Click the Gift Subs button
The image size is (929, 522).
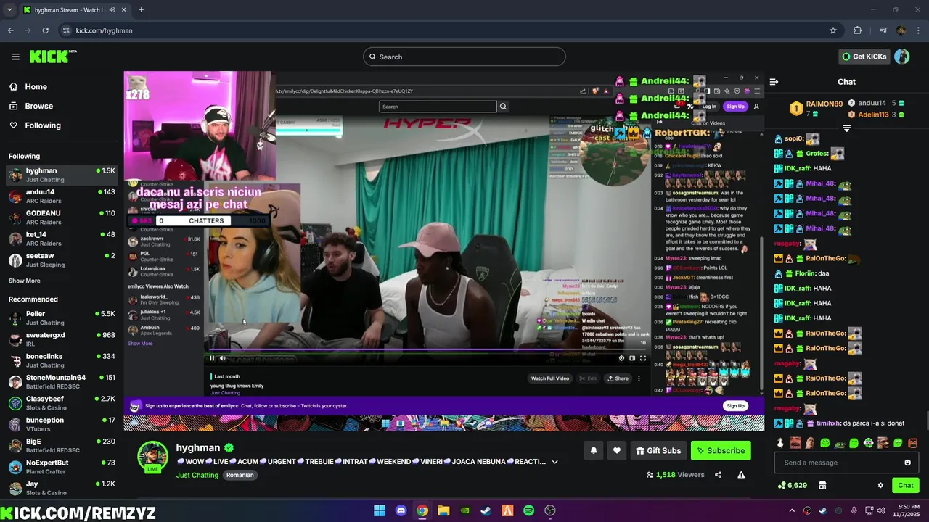coord(658,450)
